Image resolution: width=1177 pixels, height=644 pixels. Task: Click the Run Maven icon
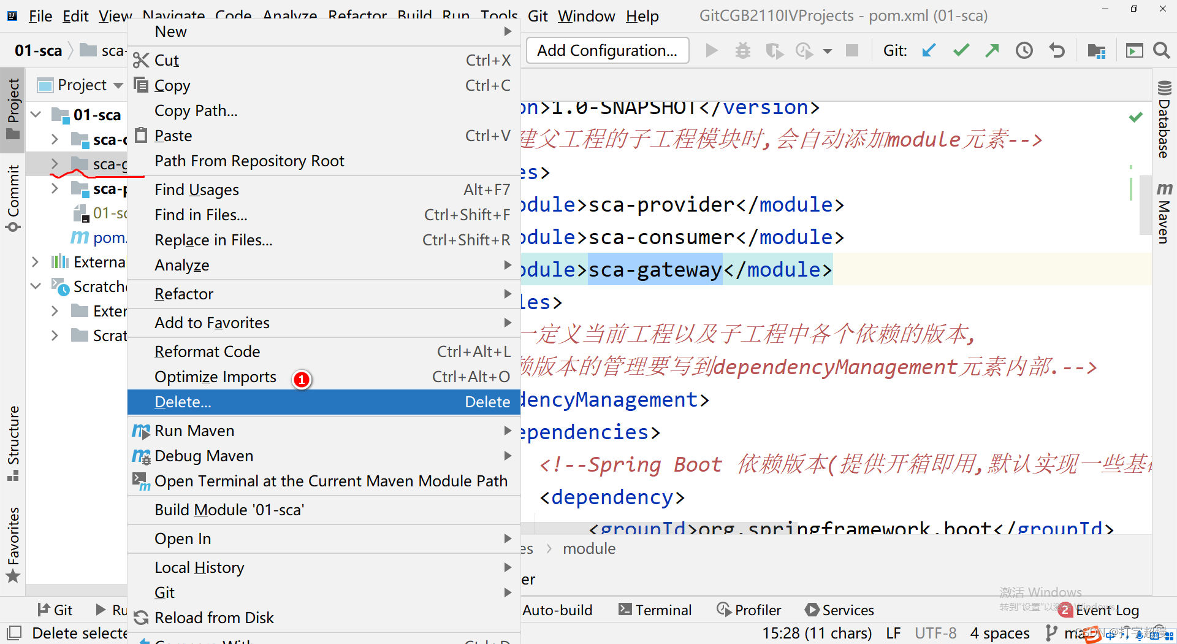[x=141, y=431]
